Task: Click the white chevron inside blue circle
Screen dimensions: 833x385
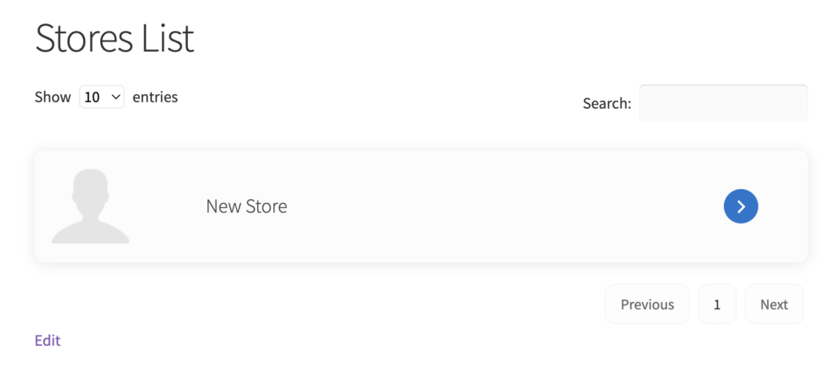Action: [741, 206]
